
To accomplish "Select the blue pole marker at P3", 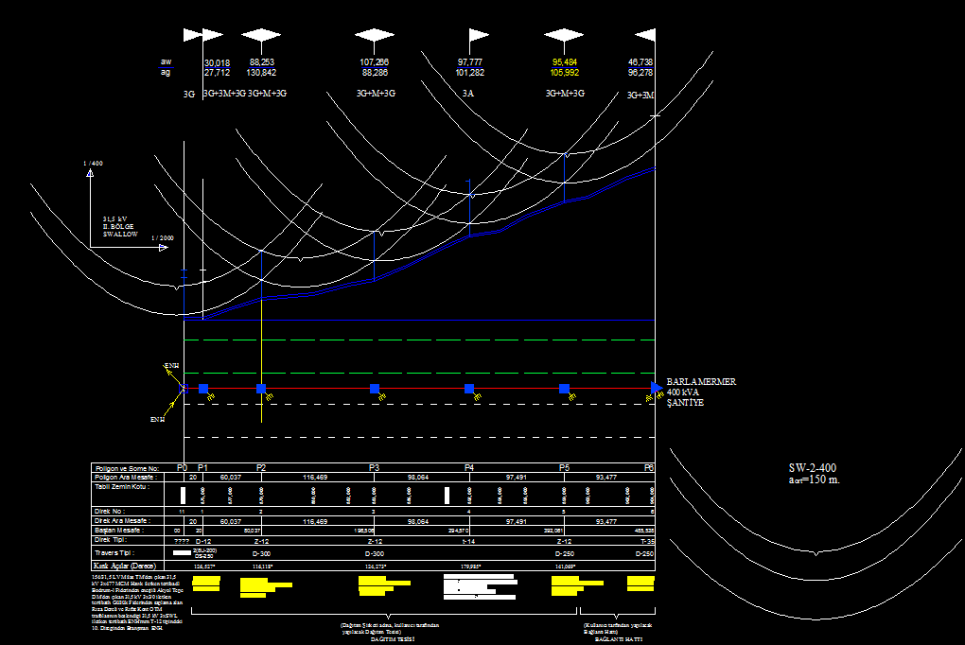I will pyautogui.click(x=375, y=389).
